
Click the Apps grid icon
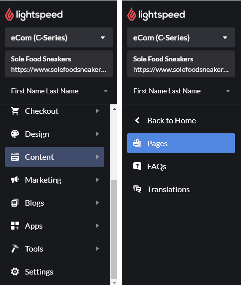pos(15,226)
